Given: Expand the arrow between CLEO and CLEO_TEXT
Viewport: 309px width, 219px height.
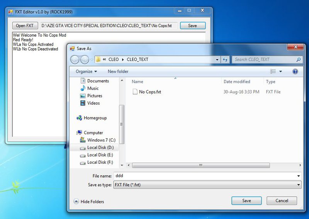Looking at the screenshot, I should [123, 59].
